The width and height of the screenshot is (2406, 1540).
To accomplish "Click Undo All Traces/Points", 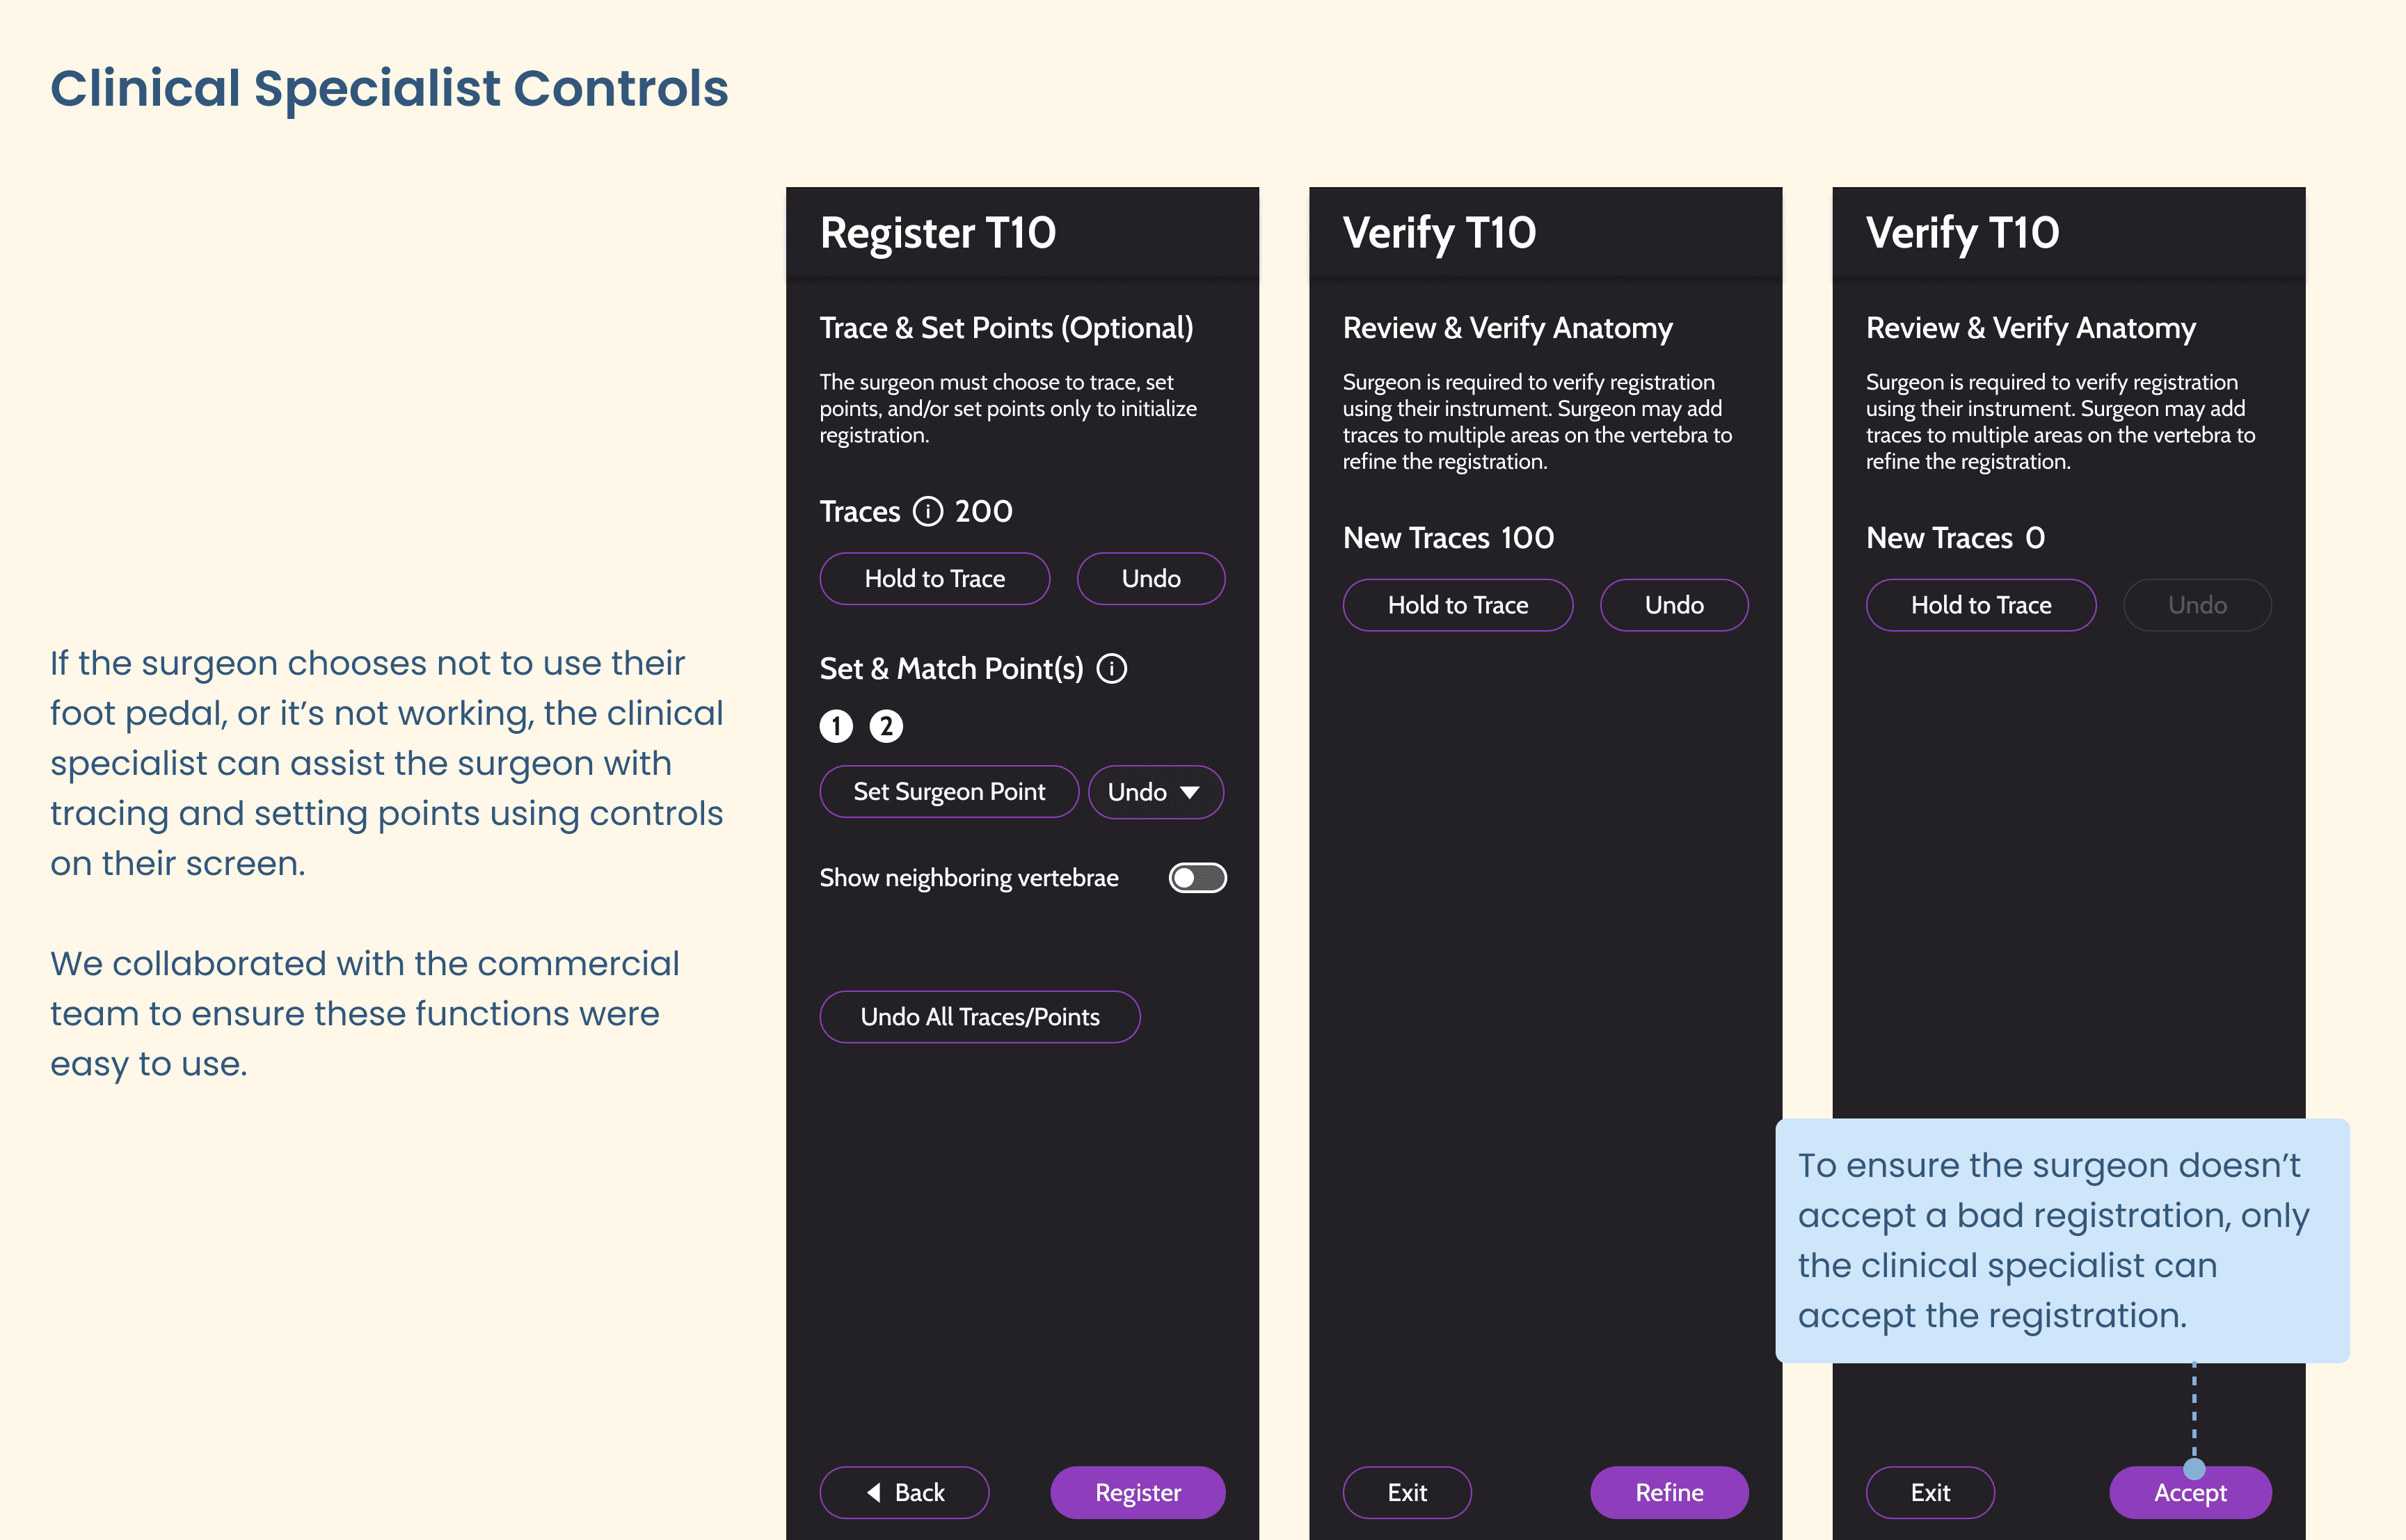I will point(980,1016).
